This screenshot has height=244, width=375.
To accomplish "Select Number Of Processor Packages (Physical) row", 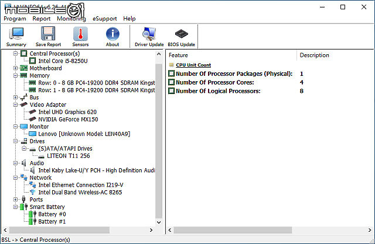I will coord(234,74).
